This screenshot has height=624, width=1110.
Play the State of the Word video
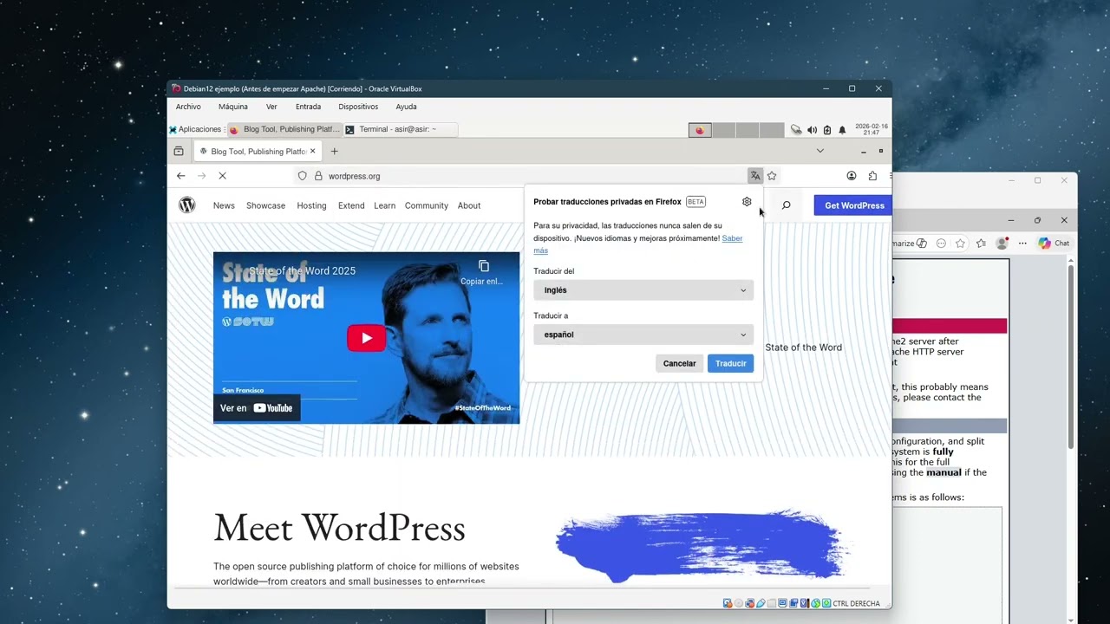point(366,338)
